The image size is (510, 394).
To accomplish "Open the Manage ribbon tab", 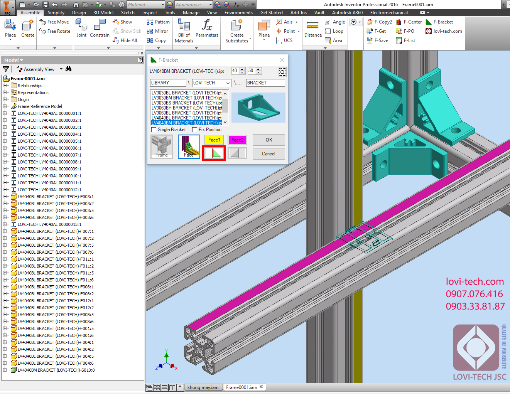I will tap(191, 13).
